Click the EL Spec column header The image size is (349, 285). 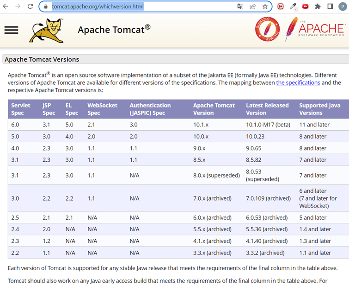72,109
